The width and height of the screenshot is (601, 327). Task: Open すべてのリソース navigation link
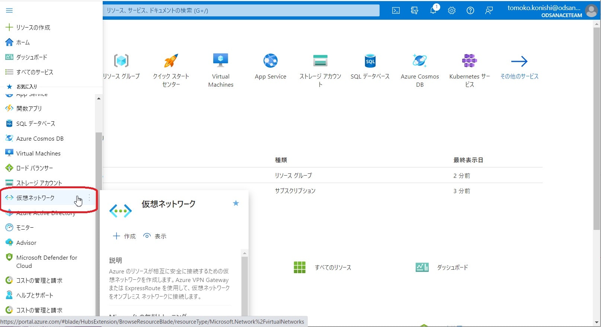322,267
